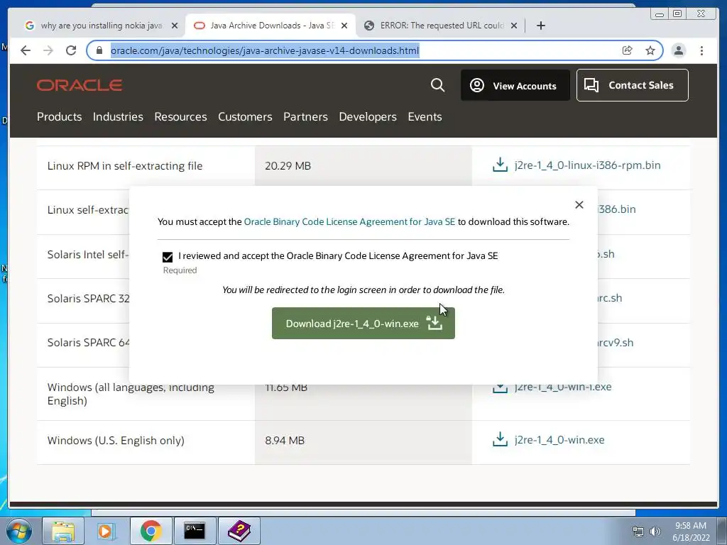Open Industries menu
Viewport: 727px width, 545px height.
pyautogui.click(x=118, y=117)
